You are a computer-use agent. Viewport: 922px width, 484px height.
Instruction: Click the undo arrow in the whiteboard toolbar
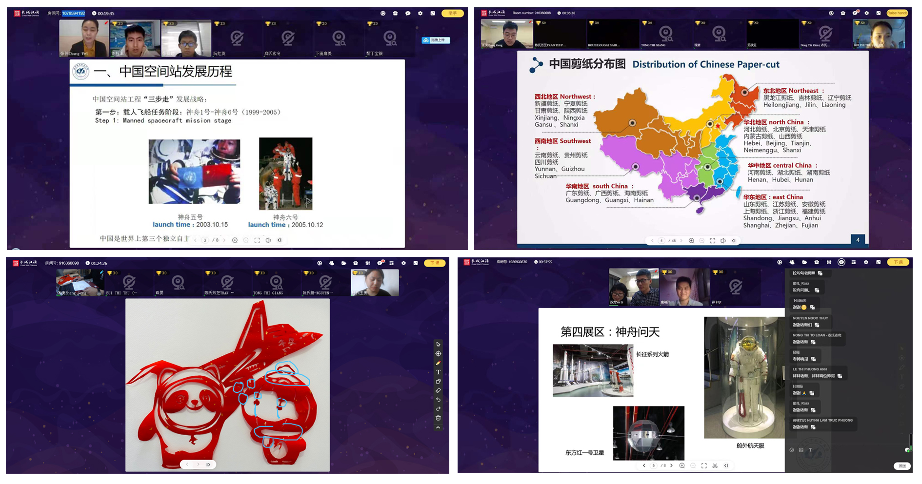tap(438, 400)
